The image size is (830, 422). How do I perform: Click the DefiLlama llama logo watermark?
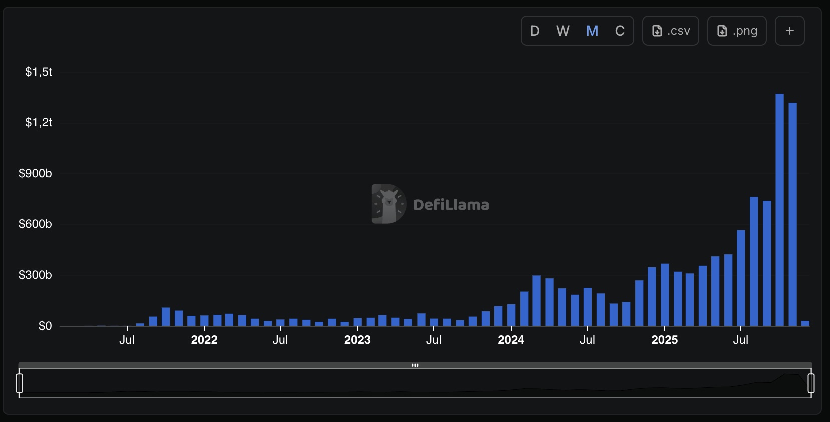pyautogui.click(x=388, y=204)
